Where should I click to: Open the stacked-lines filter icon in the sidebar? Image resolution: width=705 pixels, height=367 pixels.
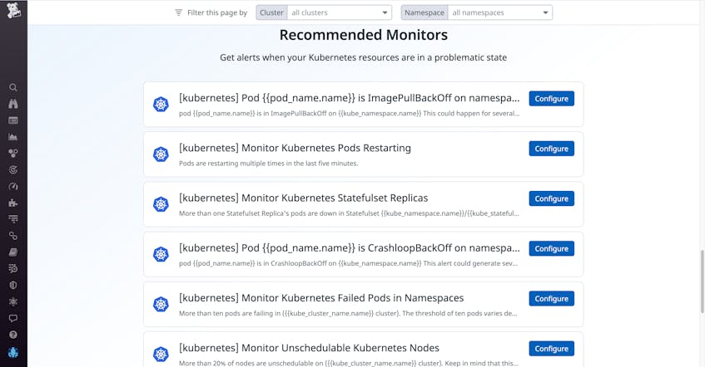point(13,219)
